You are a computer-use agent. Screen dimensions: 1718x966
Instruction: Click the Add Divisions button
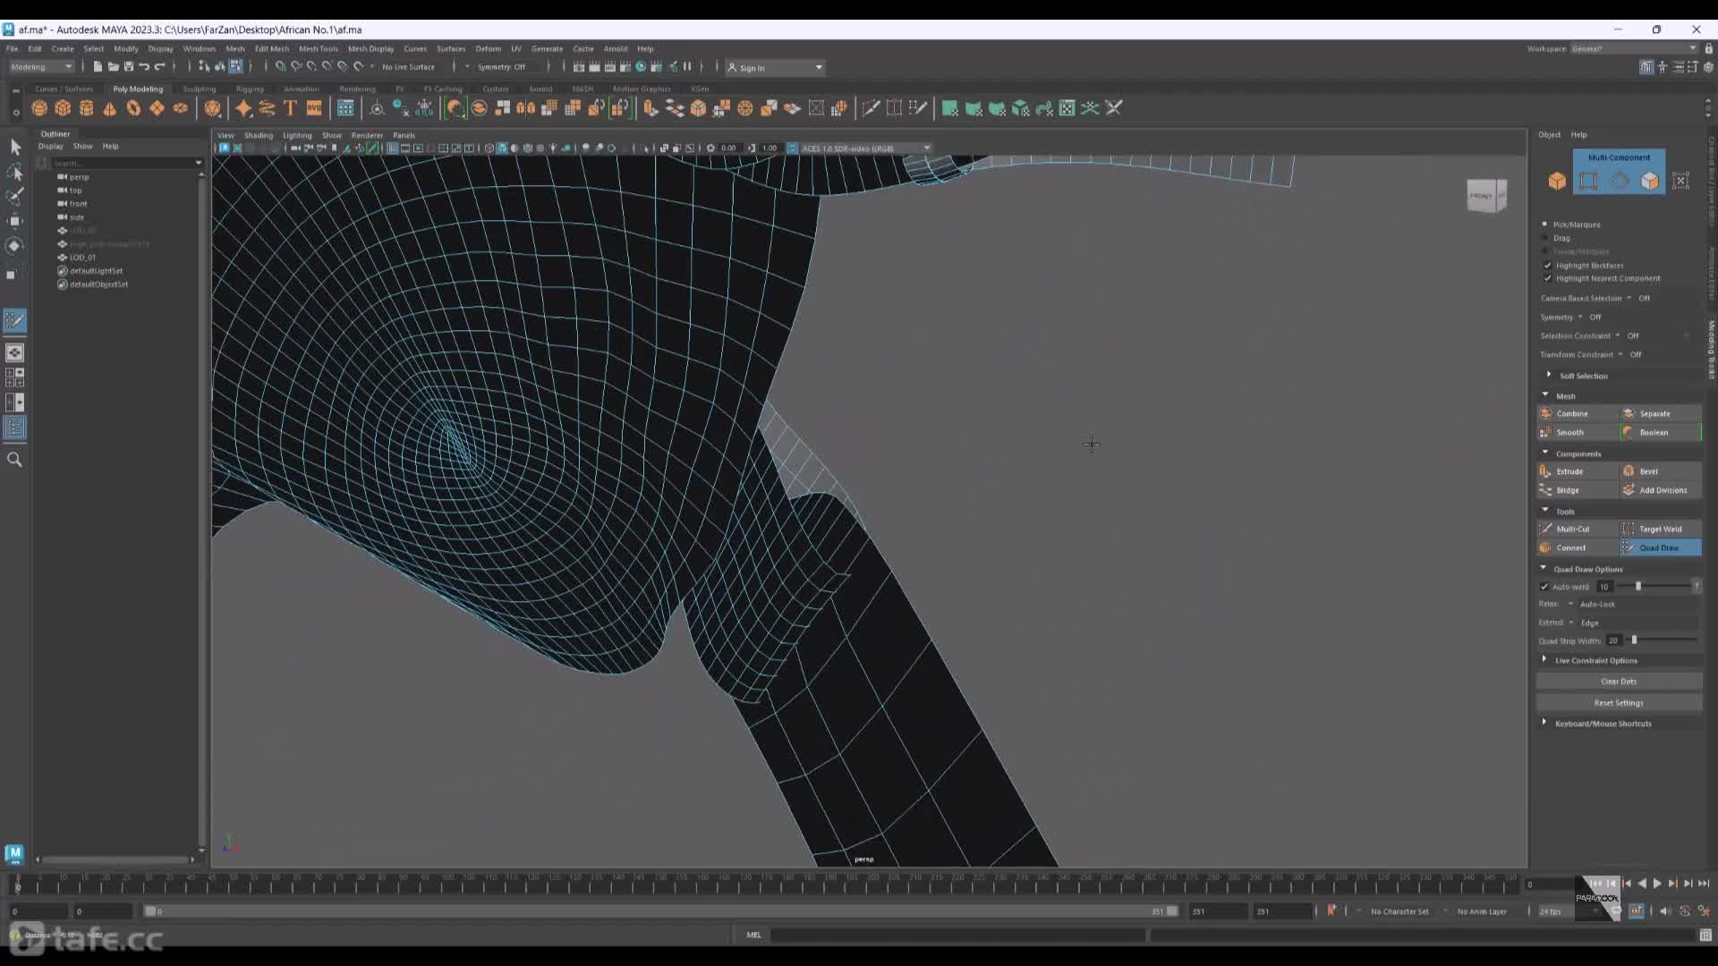click(1661, 490)
